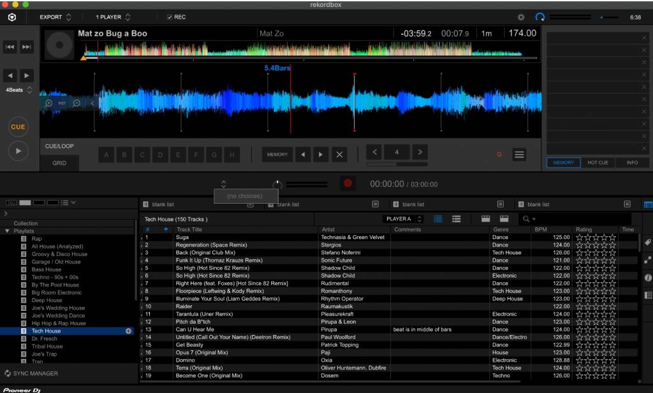Toggle the REC checkbox
The width and height of the screenshot is (653, 393).
[x=170, y=17]
